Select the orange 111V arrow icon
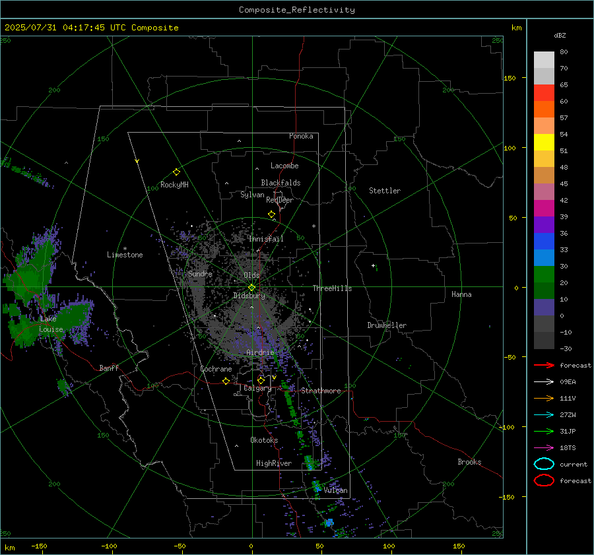Screen dimensions: 594x555 click(544, 398)
